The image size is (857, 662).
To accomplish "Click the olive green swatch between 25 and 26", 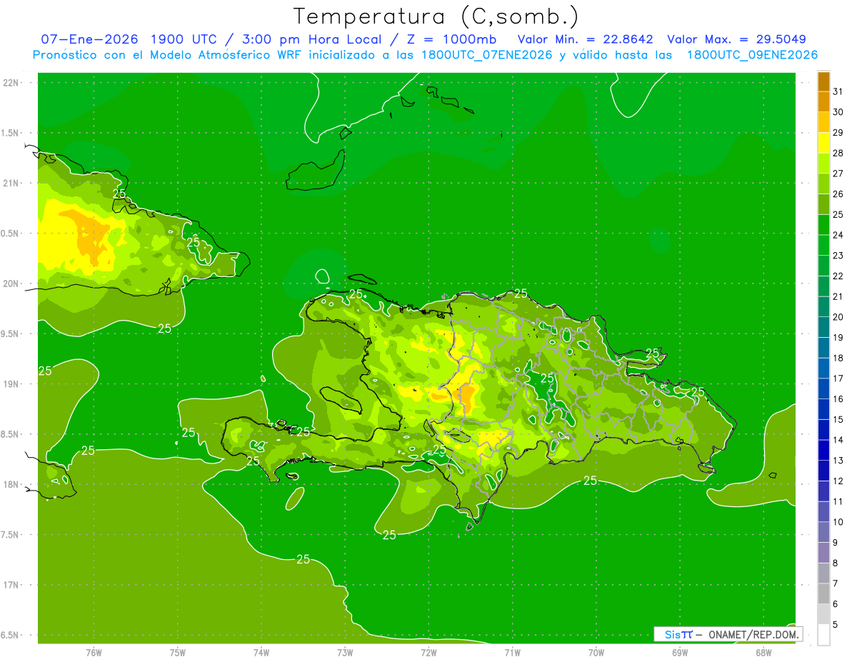I will click(823, 205).
